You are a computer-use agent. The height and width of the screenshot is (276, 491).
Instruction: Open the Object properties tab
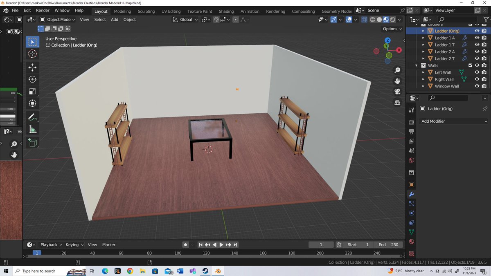click(x=412, y=184)
